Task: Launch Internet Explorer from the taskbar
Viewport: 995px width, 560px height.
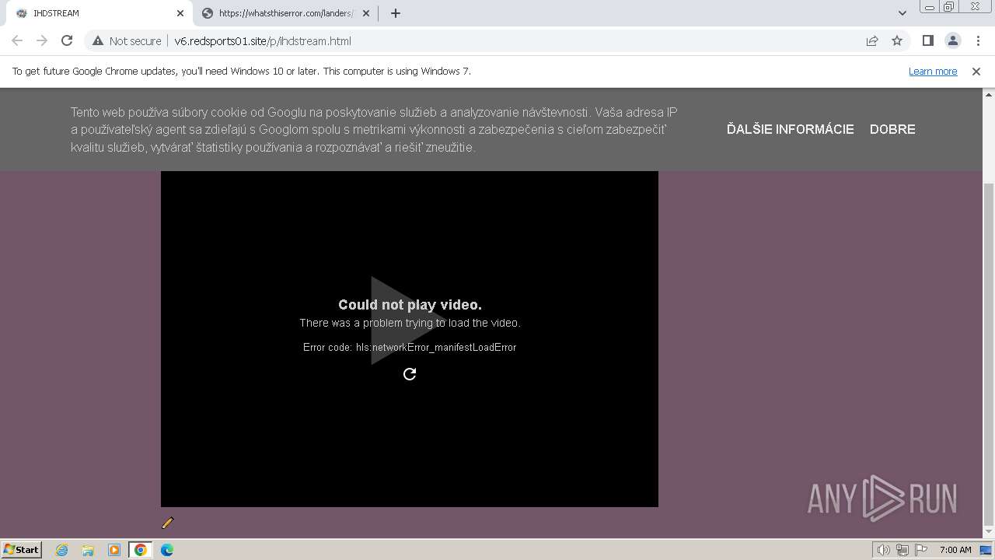Action: pyautogui.click(x=62, y=550)
